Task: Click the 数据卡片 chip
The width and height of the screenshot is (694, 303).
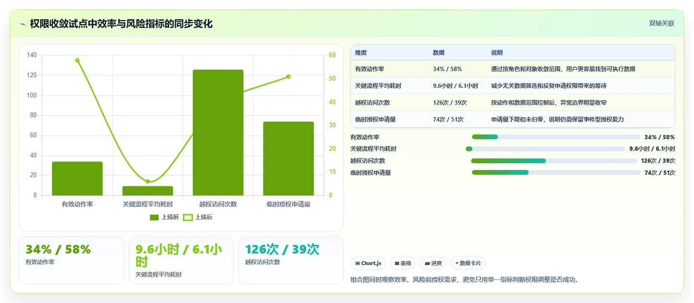Action: pyautogui.click(x=468, y=263)
